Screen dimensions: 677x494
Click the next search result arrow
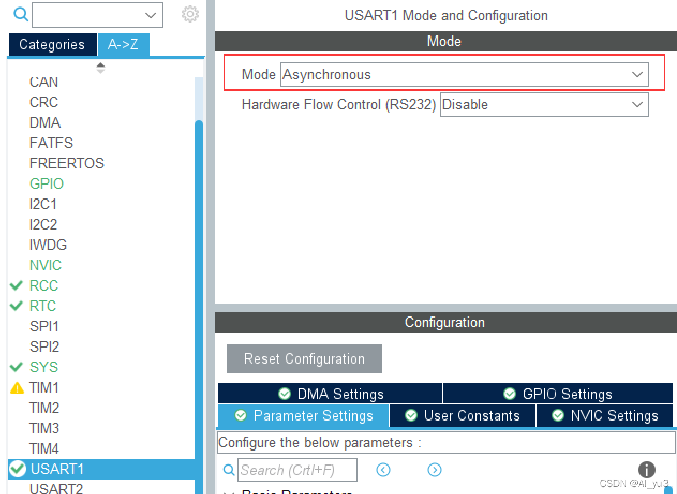[434, 470]
